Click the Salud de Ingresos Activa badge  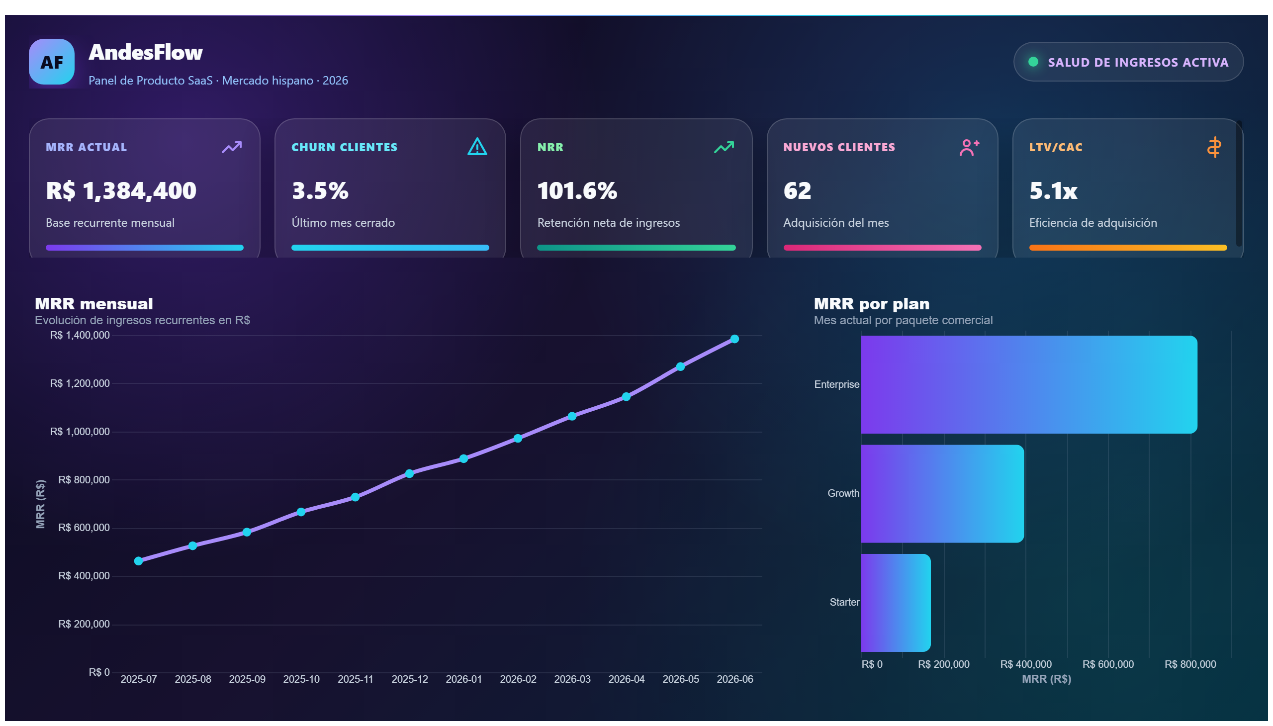(1128, 62)
